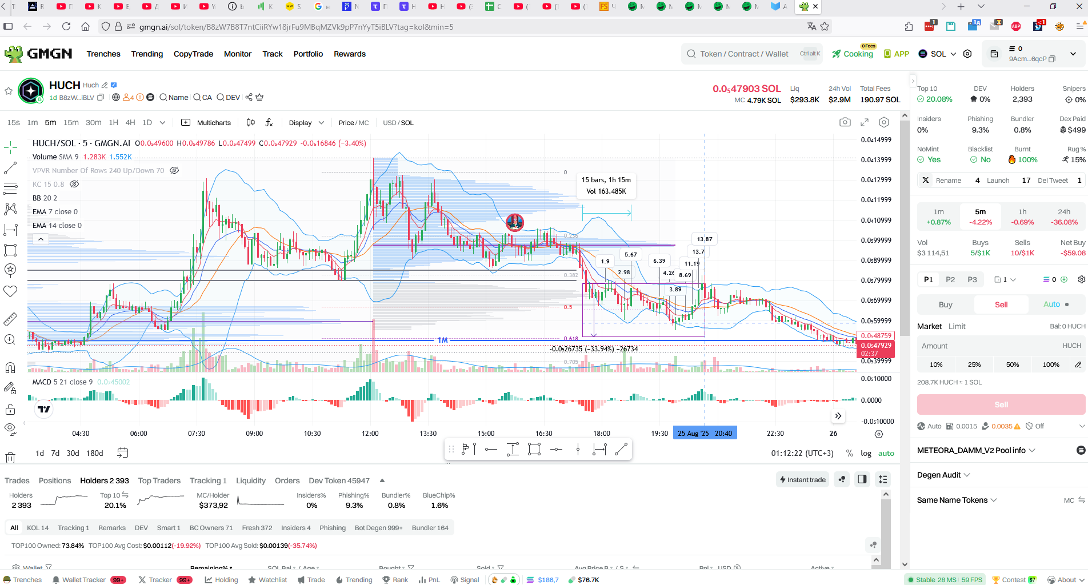
Task: Expand chart to fullscreen
Action: pos(865,122)
